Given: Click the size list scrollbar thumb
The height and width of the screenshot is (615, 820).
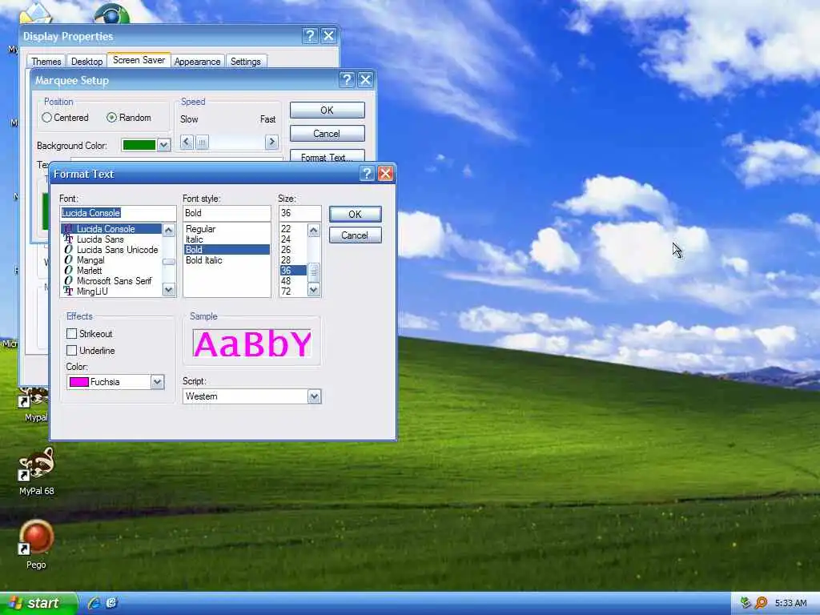Looking at the screenshot, I should [x=313, y=271].
